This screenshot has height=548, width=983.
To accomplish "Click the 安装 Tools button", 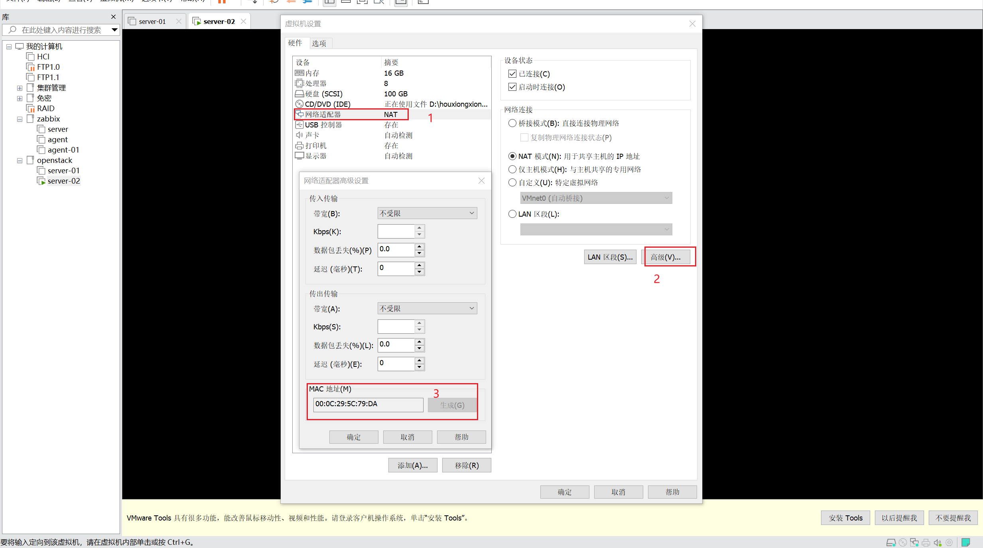I will coord(845,518).
